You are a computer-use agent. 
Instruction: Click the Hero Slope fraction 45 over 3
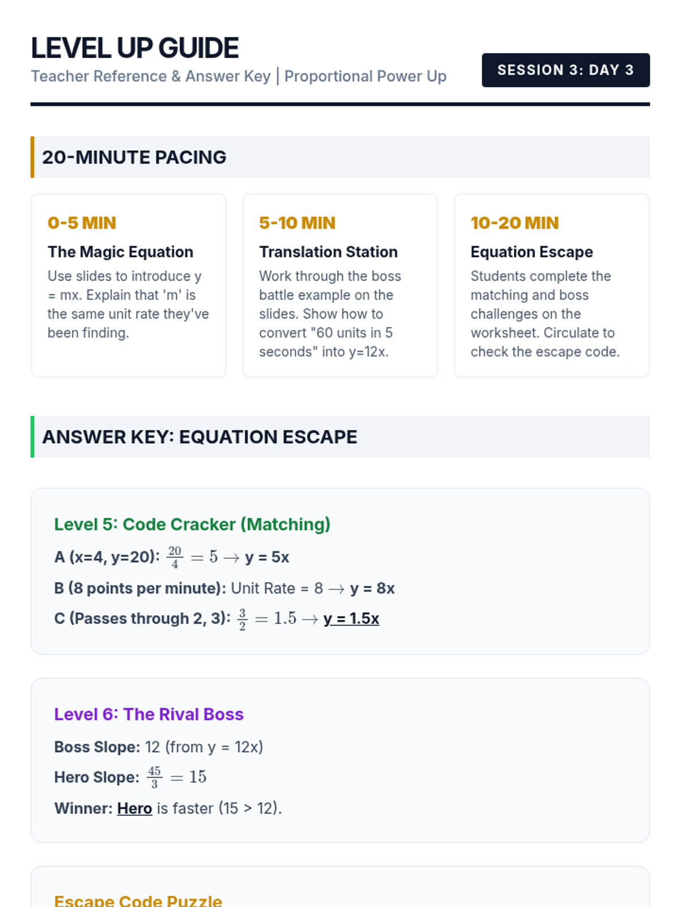pos(154,777)
